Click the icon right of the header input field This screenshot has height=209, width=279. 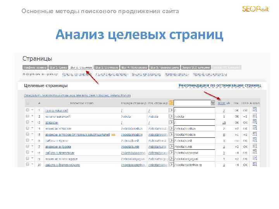pyautogui.click(x=213, y=103)
